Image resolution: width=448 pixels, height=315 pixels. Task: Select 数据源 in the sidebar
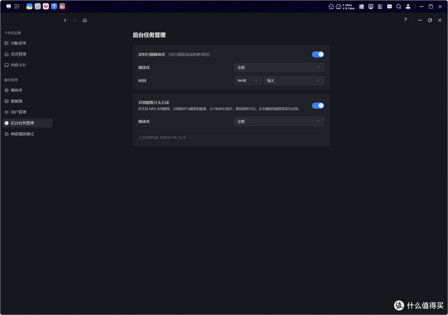click(27, 101)
